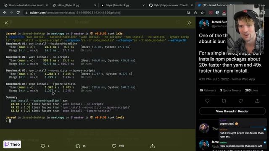
Task: Open the round teal extension icon
Action: (x=217, y=13)
